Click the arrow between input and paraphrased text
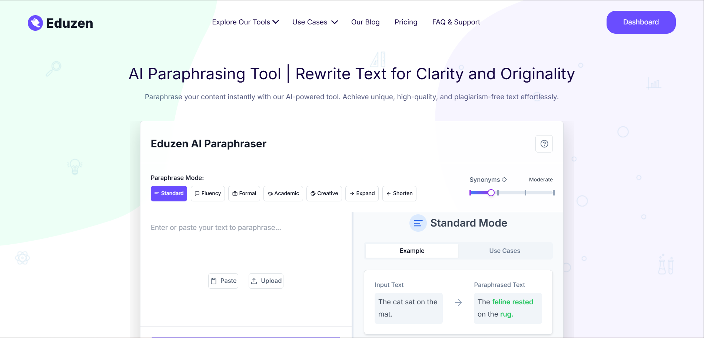This screenshot has width=704, height=338. pyautogui.click(x=458, y=302)
